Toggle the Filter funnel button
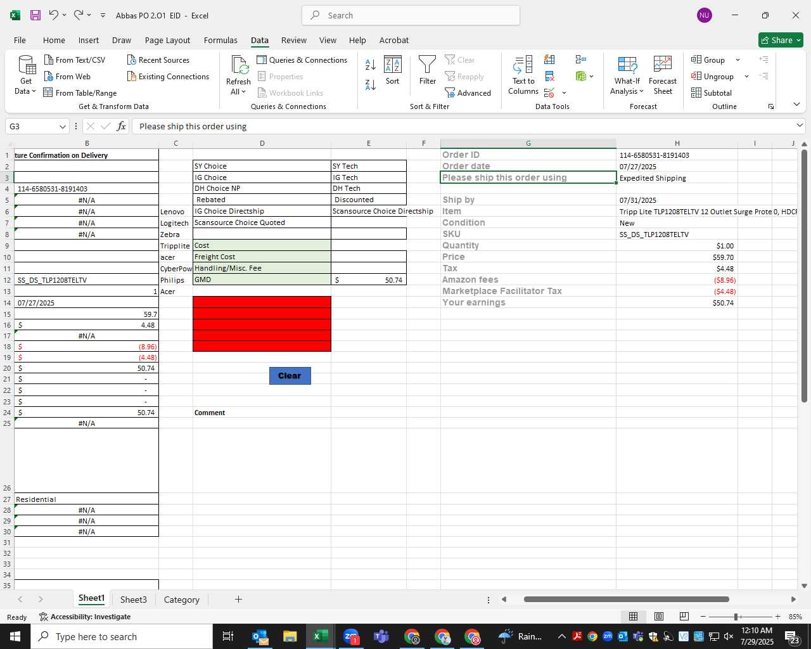The height and width of the screenshot is (649, 811). click(428, 70)
